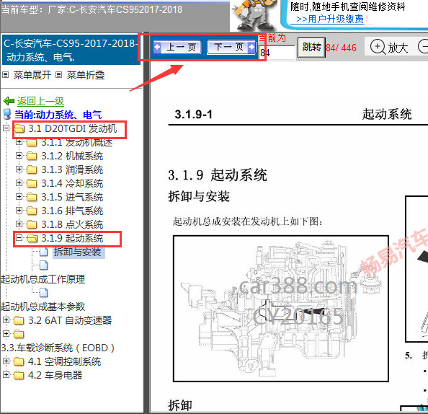
Task: Expand the 3.1.5 进气系统 node
Action: pyautogui.click(x=19, y=196)
